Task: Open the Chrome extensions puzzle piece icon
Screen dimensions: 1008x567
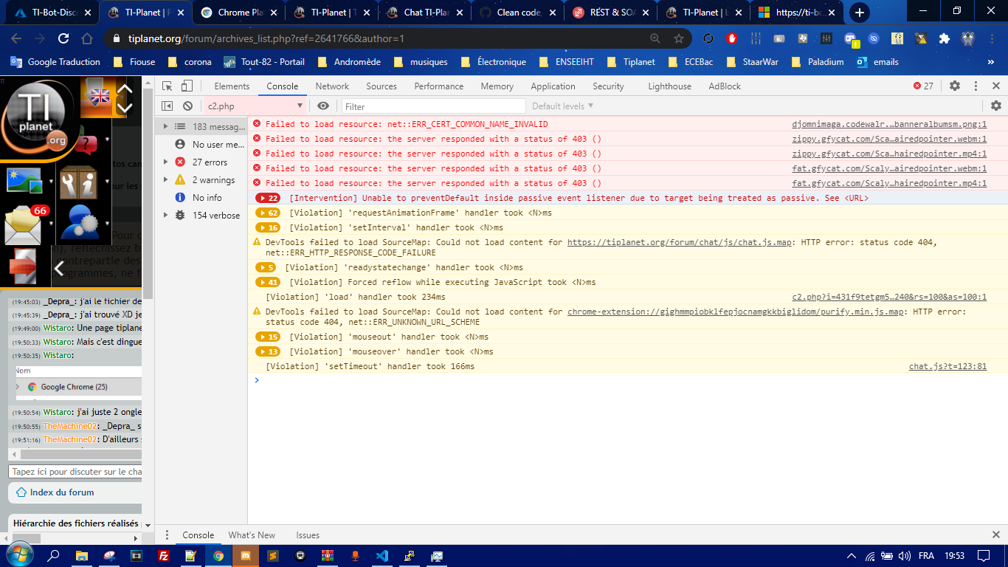Action: click(x=944, y=38)
